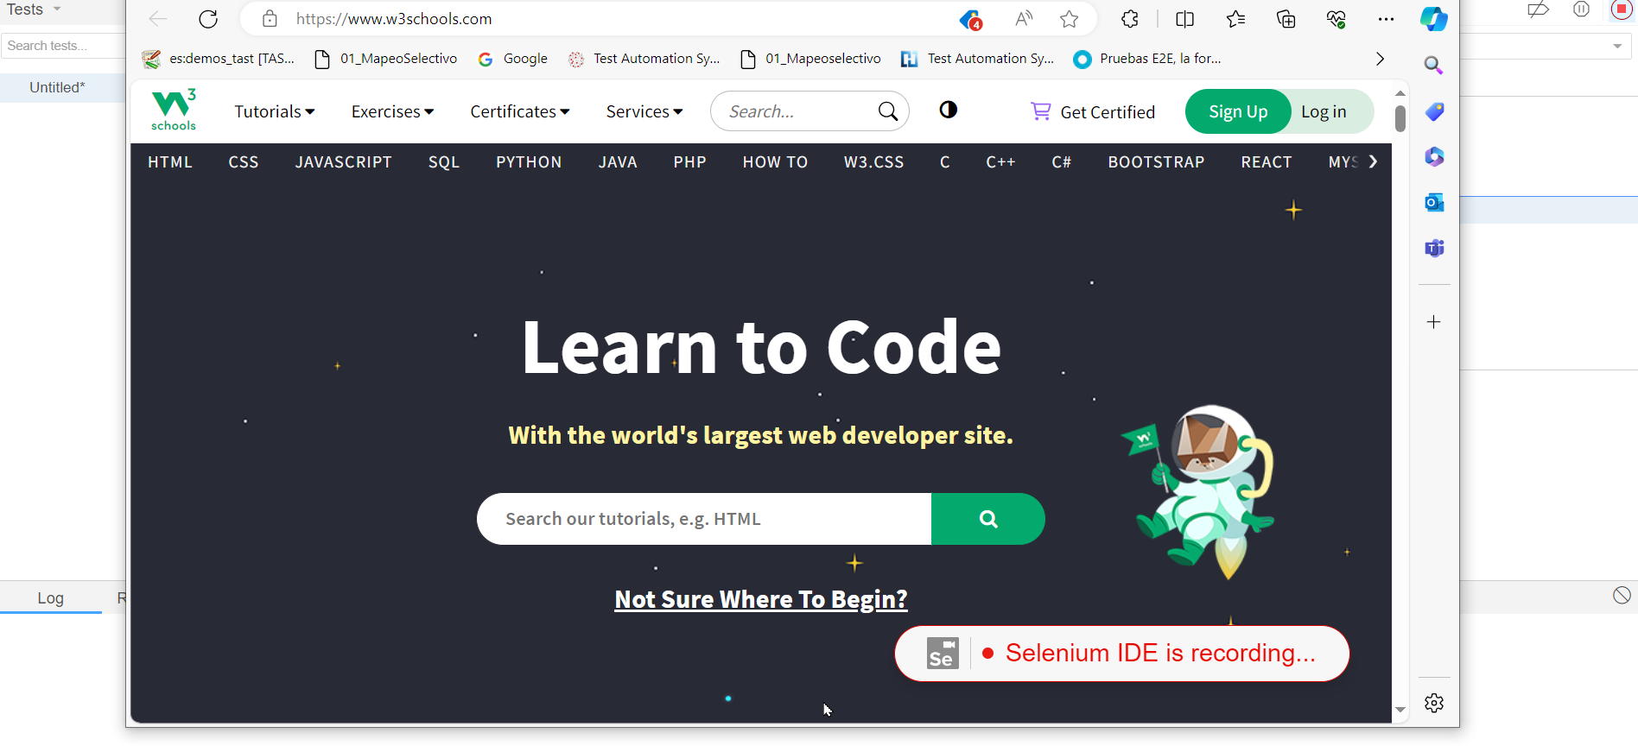This screenshot has width=1638, height=752.
Task: Click the W3Schools logo
Action: pyautogui.click(x=174, y=111)
